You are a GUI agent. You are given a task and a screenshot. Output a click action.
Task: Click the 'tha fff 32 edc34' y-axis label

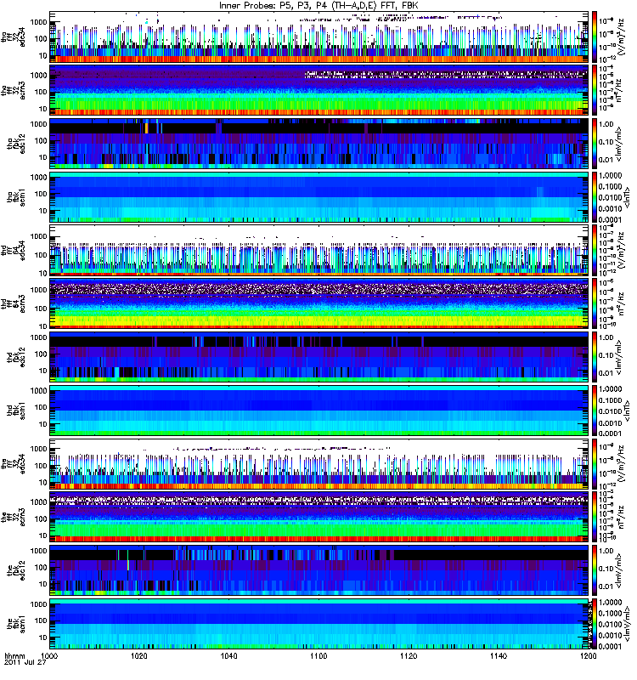coord(13,37)
